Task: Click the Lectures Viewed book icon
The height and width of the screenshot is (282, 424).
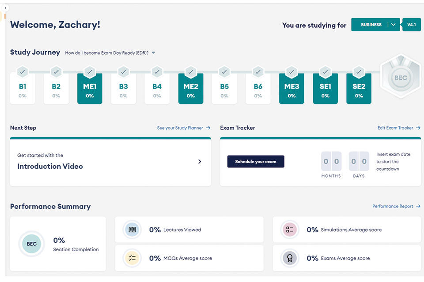Action: 132,230
